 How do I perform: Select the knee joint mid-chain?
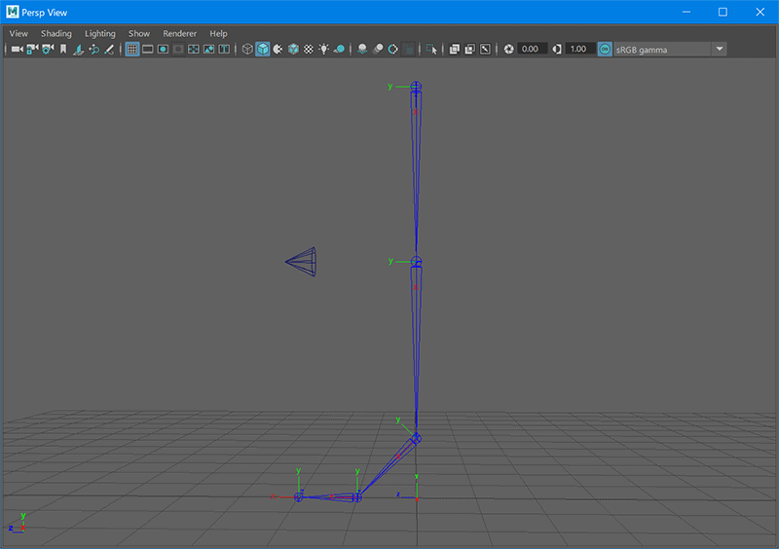(x=417, y=261)
